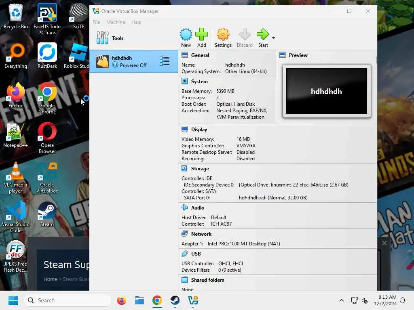Click the General section header
The image size is (414, 310).
tap(200, 55)
